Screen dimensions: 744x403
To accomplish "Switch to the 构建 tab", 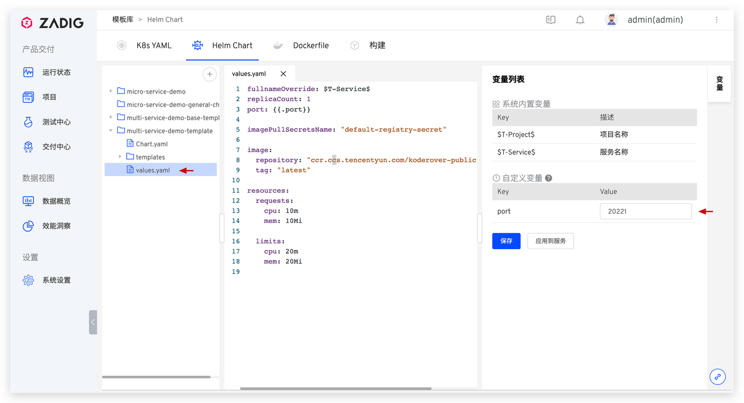I will point(368,45).
